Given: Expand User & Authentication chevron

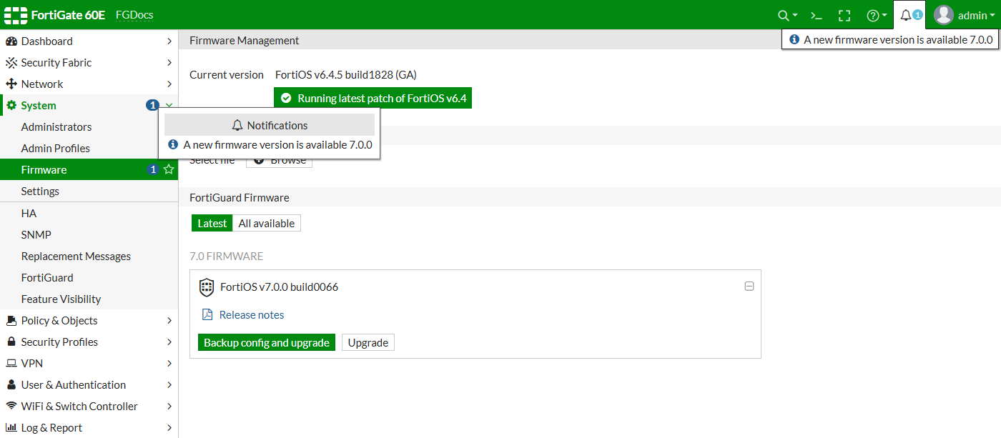Looking at the screenshot, I should click(x=169, y=384).
